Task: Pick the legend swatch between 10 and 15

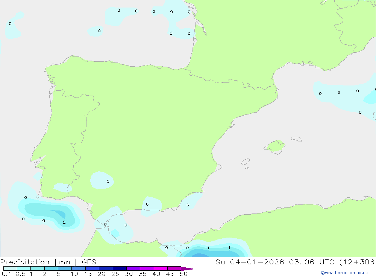Action: (79, 268)
